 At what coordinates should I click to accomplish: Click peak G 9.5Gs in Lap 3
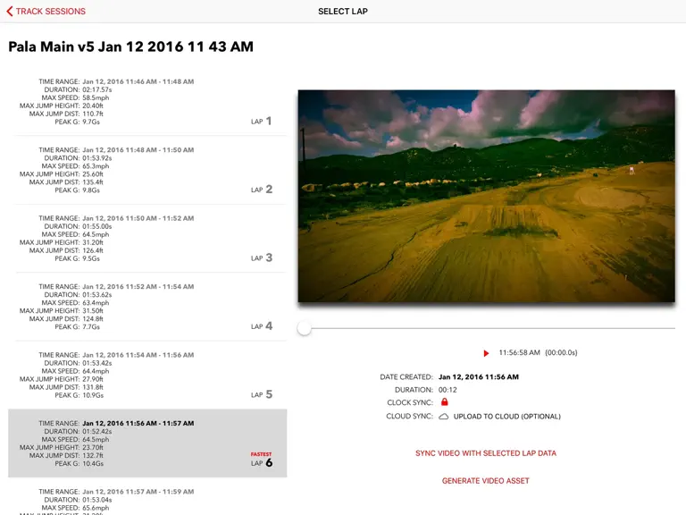(x=91, y=258)
